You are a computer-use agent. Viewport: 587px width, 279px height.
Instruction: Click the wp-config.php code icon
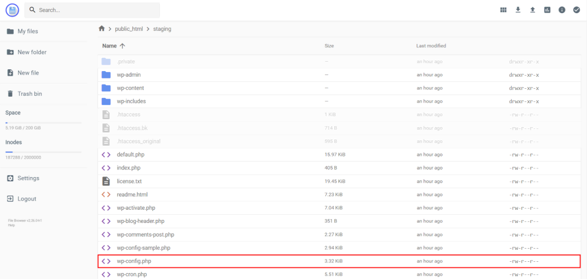tap(106, 261)
